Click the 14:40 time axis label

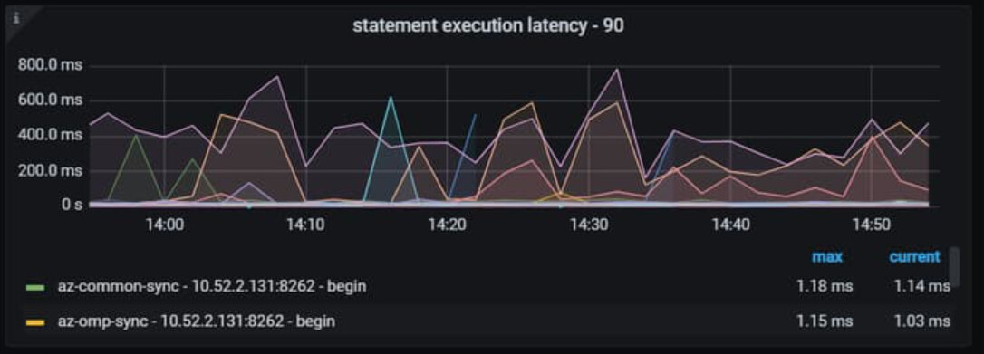pyautogui.click(x=730, y=225)
